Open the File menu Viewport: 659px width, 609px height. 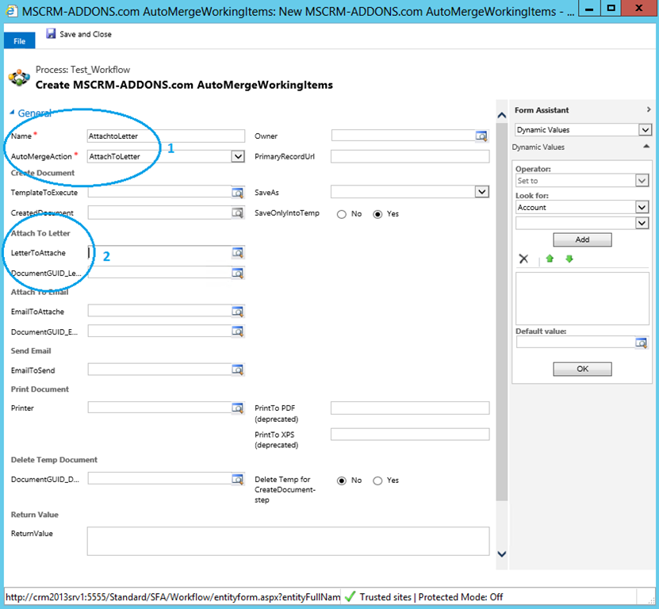[x=19, y=40]
